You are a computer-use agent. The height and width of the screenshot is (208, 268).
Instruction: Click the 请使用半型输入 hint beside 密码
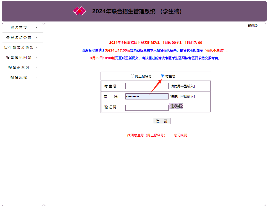[182, 97]
